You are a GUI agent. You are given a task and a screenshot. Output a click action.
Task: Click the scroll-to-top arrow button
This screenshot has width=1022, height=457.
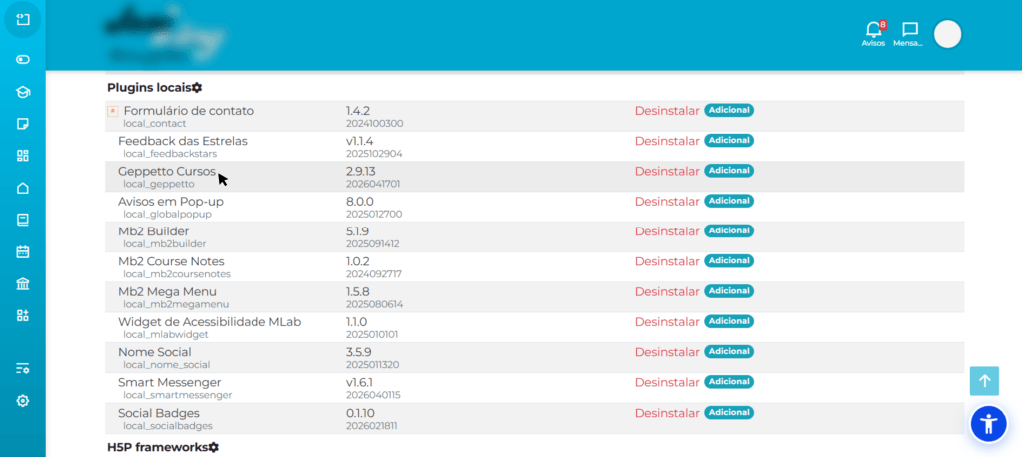click(x=984, y=381)
